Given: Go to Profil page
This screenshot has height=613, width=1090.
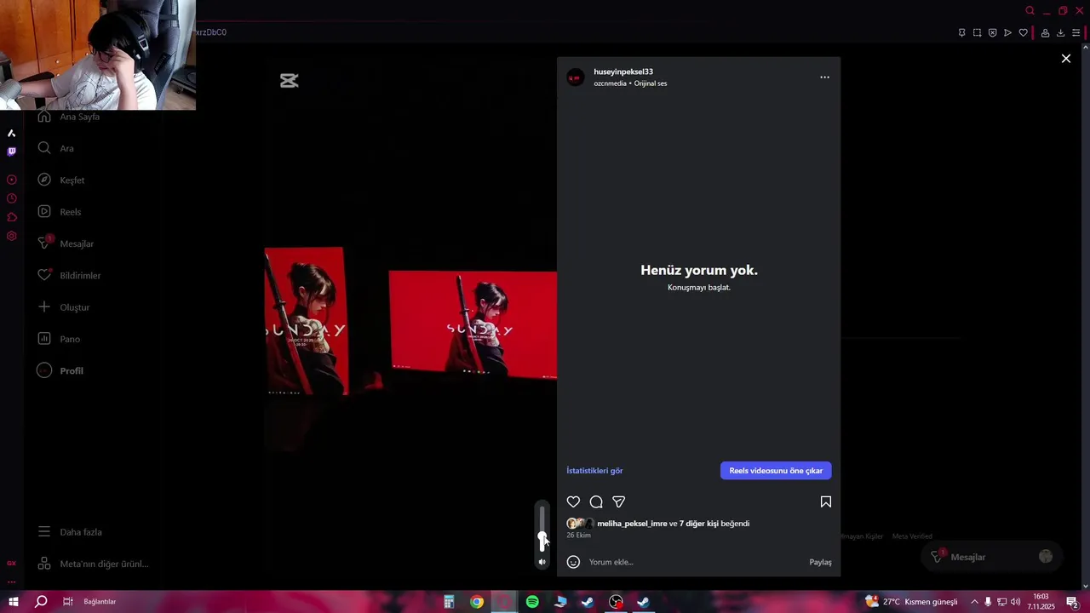Looking at the screenshot, I should coord(60,371).
